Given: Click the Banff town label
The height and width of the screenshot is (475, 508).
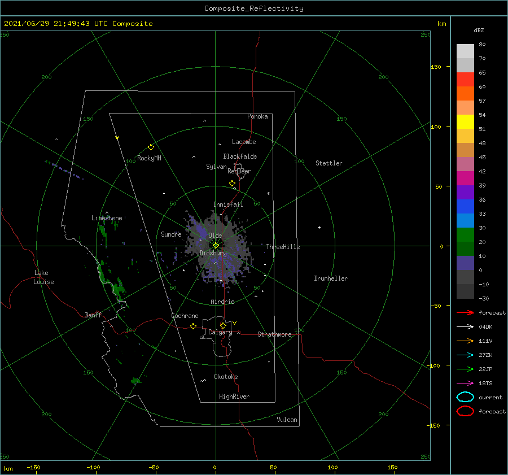Looking at the screenshot, I should 93,315.
